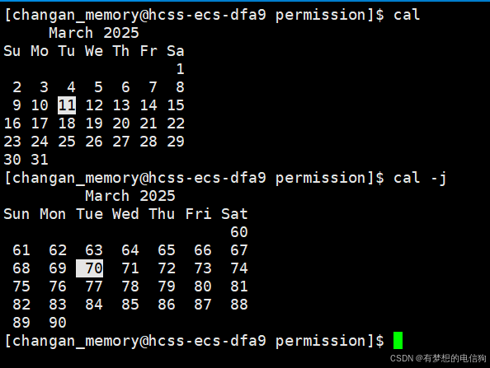Click Julian day 85 in second calendar
Screen dimensions: 490x368
pos(130,305)
